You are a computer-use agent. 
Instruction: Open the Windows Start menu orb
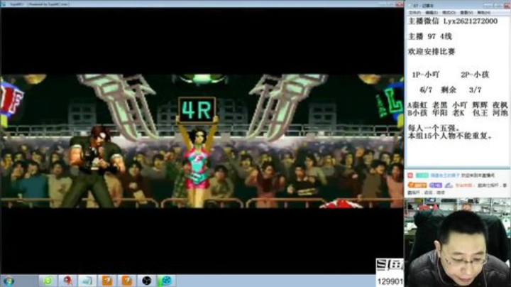[x=9, y=281]
